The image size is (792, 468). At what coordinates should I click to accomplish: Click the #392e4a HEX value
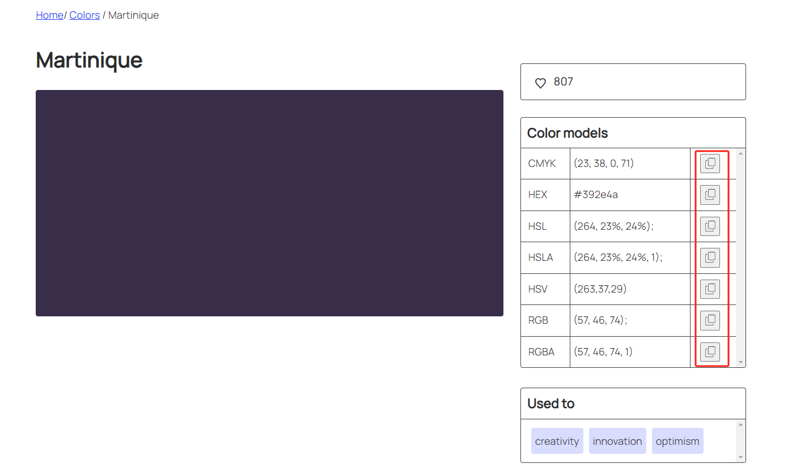(x=596, y=195)
